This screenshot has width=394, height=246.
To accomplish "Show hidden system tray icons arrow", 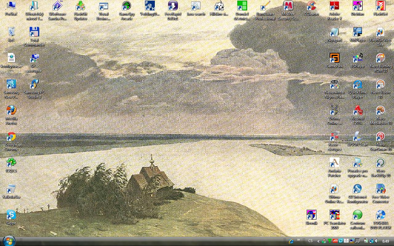I will (x=318, y=241).
